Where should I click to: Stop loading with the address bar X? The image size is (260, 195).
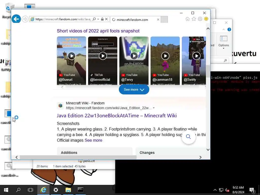point(106,19)
